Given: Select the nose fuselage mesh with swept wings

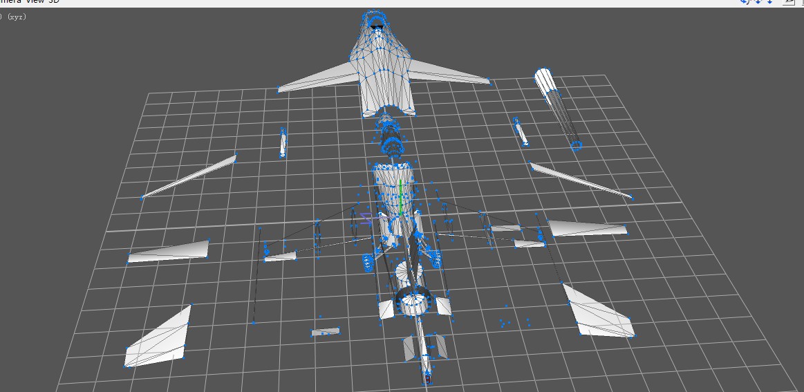Looking at the screenshot, I should [x=384, y=64].
